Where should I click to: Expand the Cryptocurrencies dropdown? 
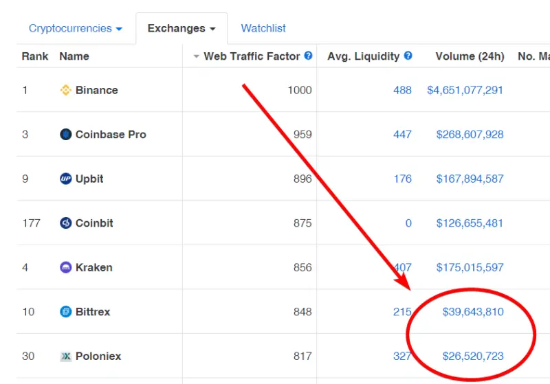[76, 28]
